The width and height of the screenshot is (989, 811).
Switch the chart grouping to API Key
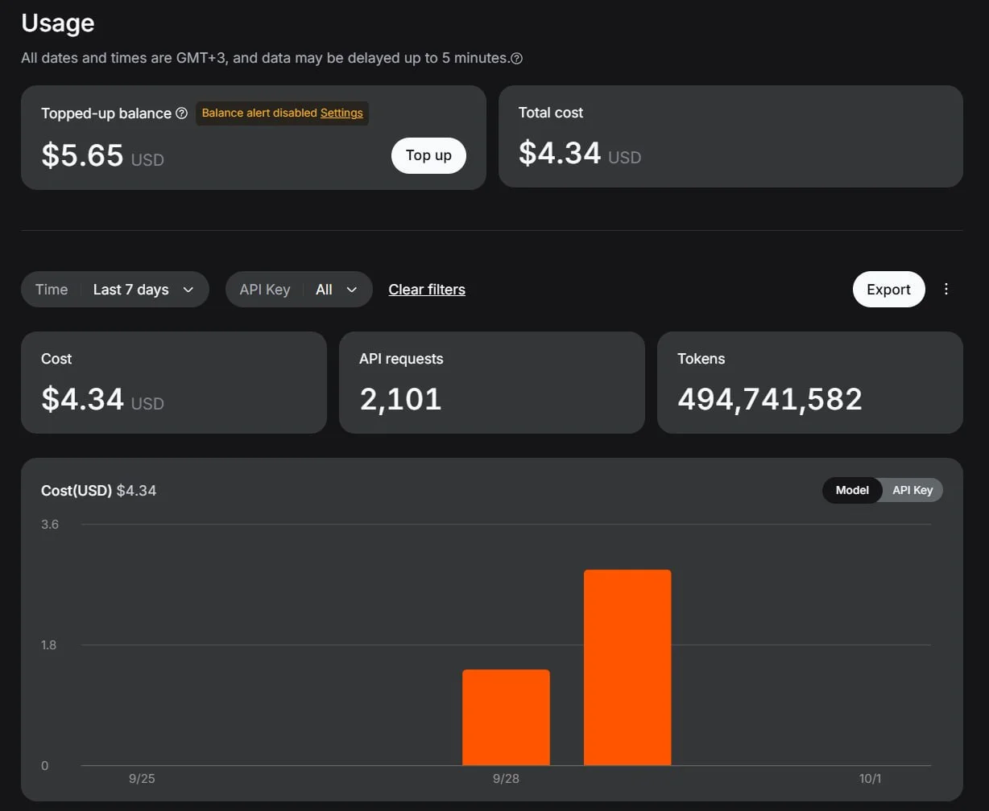click(912, 490)
